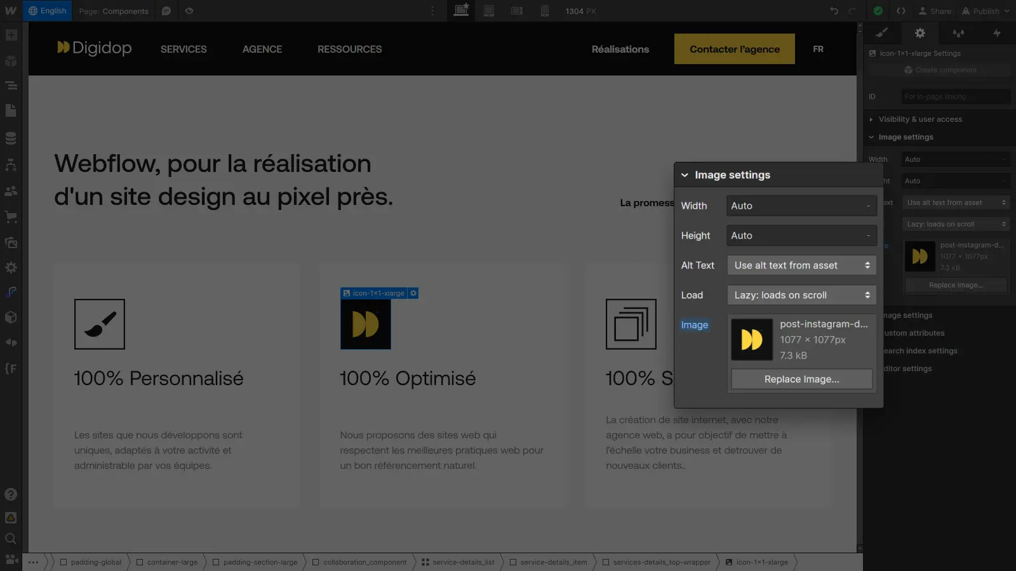
Task: Open the Audit warning panel icon
Action: [x=11, y=518]
